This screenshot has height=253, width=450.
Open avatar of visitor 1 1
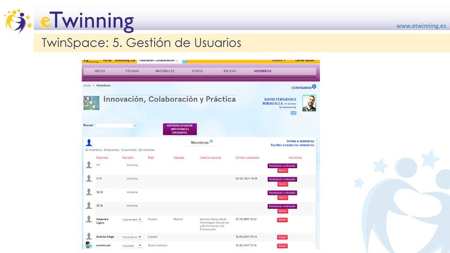point(89,165)
